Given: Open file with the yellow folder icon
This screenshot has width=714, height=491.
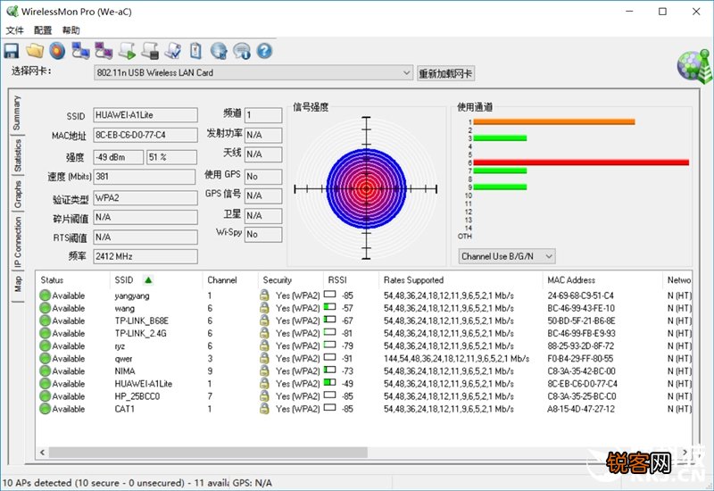Looking at the screenshot, I should [35, 51].
